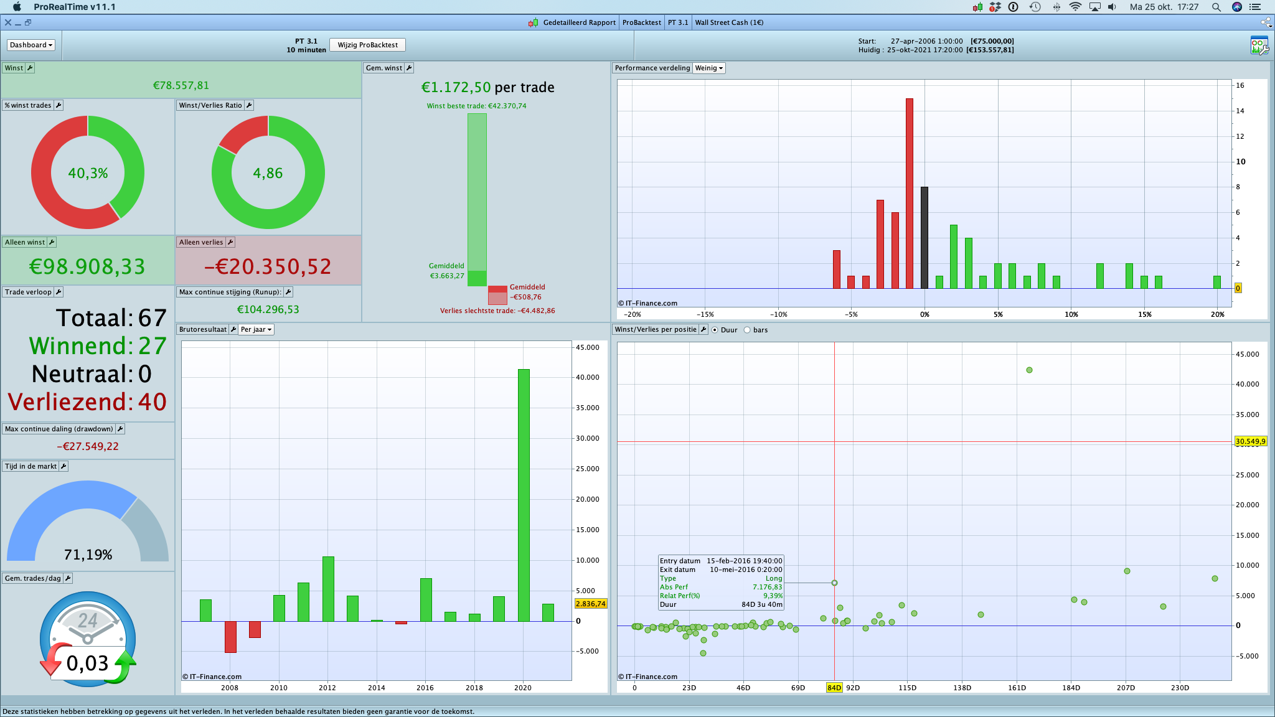The width and height of the screenshot is (1275, 717).
Task: Select the bars radio button
Action: tap(747, 330)
